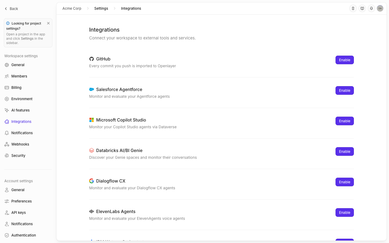Image resolution: width=389 pixels, height=243 pixels.
Task: Click 'Every commit you push is imported' text
Action: tap(133, 66)
